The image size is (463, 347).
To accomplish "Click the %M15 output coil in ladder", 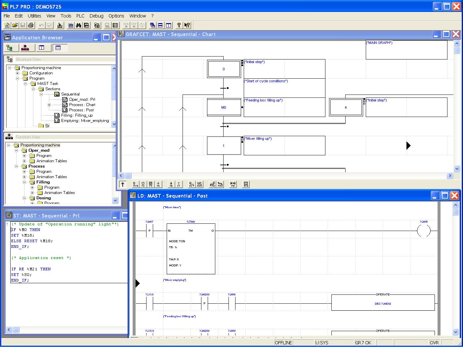I will coord(424,231).
